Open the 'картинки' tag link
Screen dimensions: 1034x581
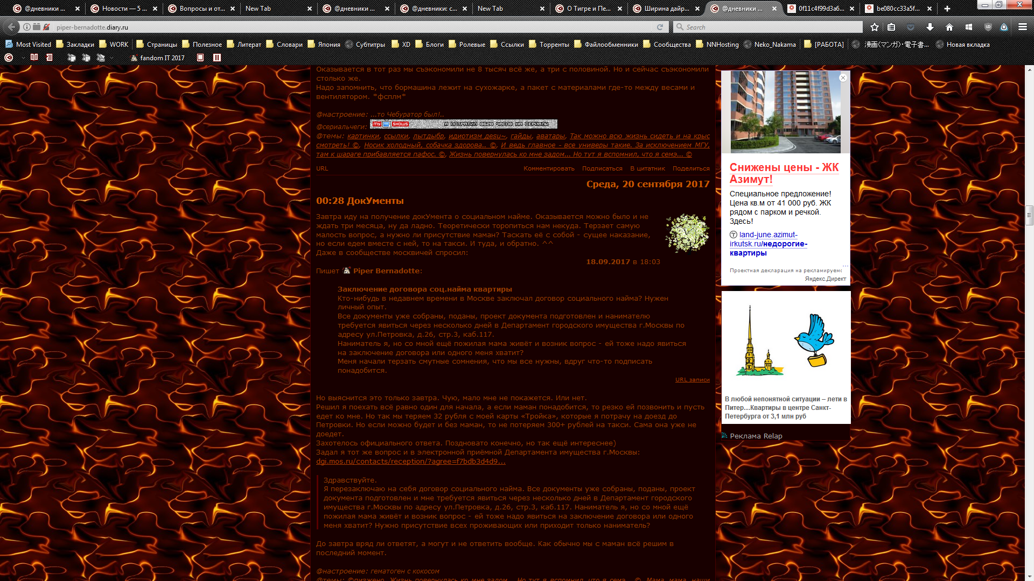tap(363, 136)
